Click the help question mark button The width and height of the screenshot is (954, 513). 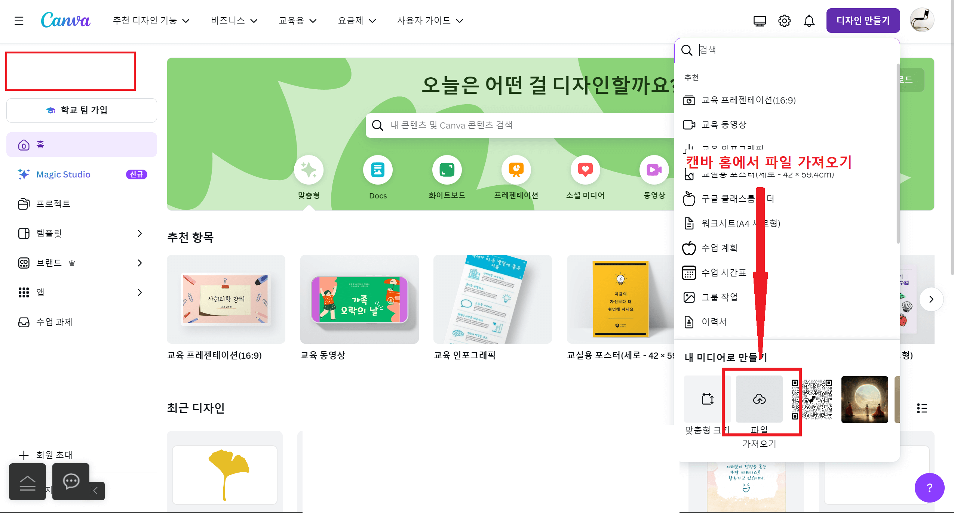click(x=929, y=488)
